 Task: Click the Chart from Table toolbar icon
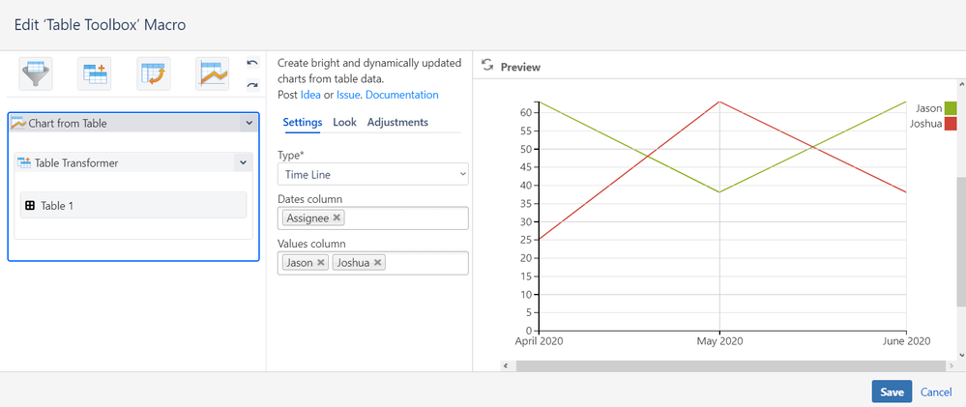(213, 73)
